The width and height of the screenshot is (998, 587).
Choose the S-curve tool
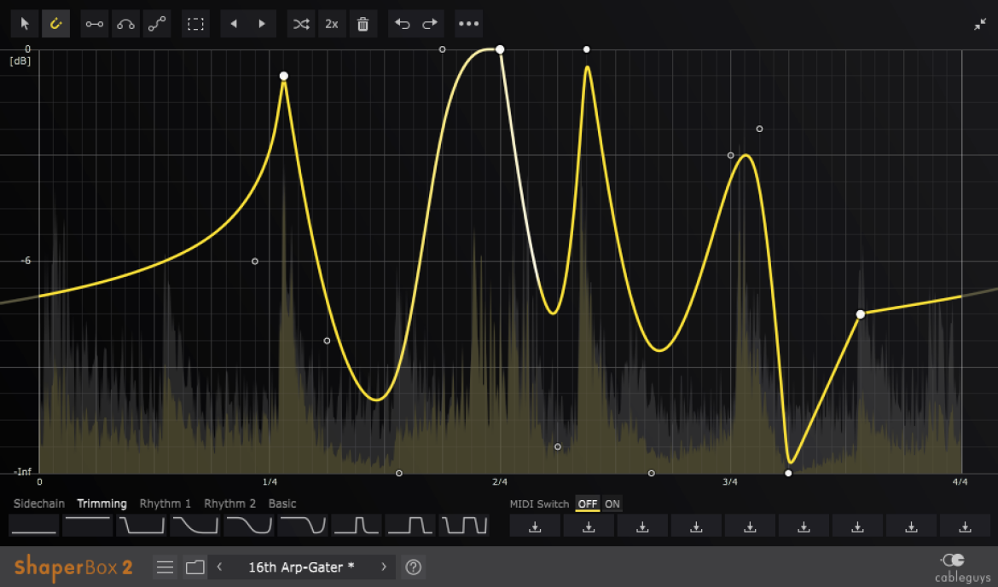click(157, 24)
